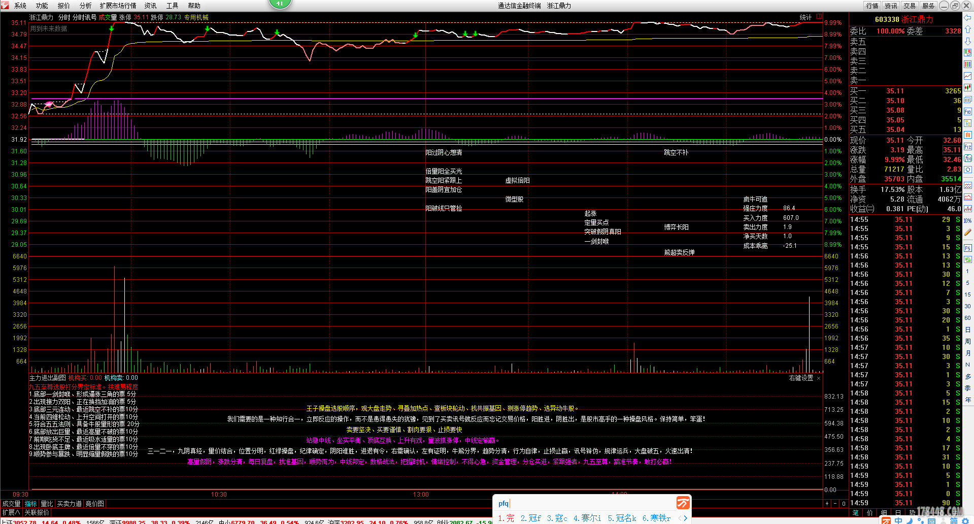Select the pencil drawing tool icon

(968, 233)
